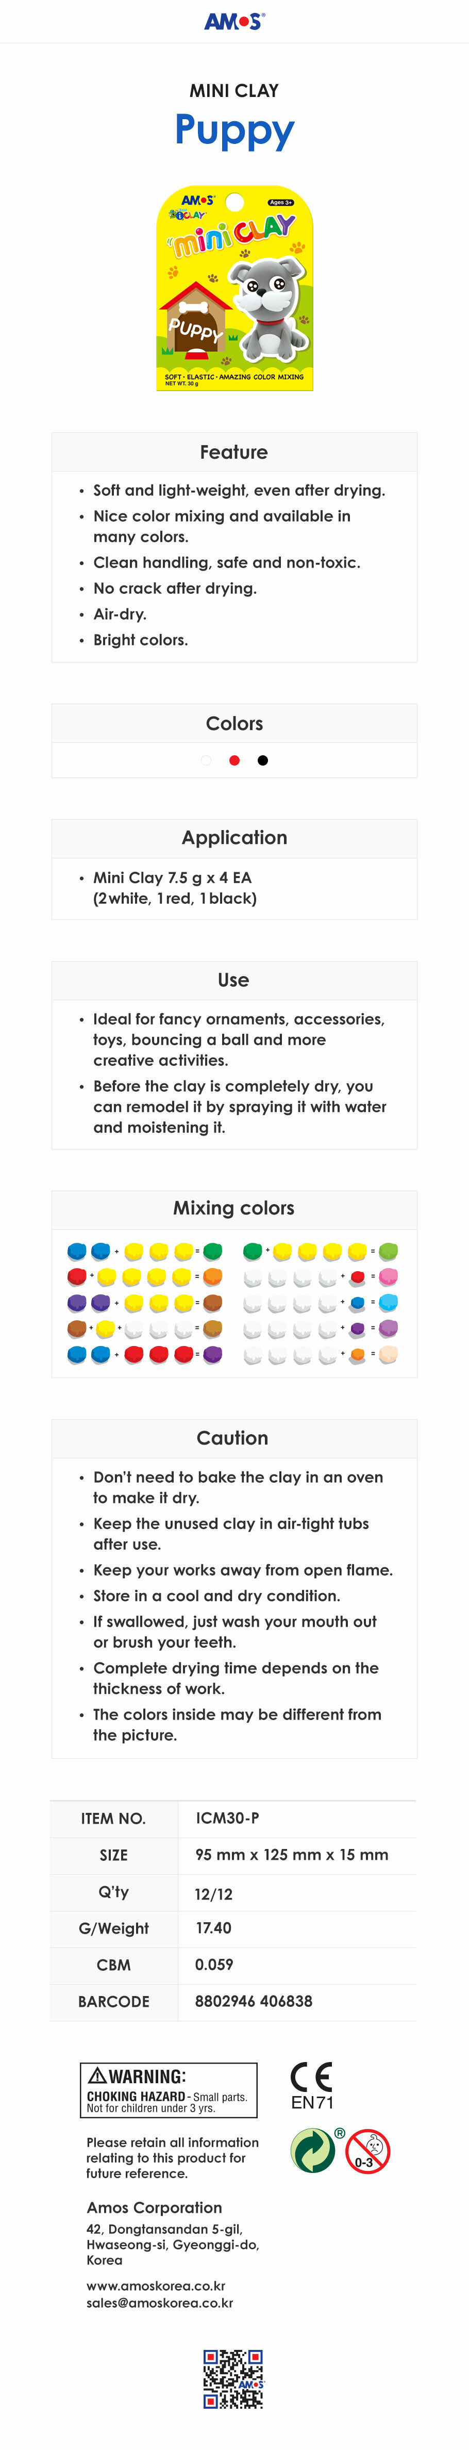Select the red color swatch
The height and width of the screenshot is (2450, 469).
point(234,760)
